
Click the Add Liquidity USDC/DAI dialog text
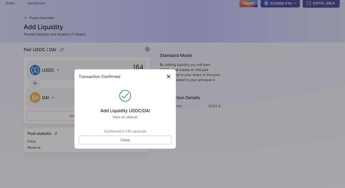125,111
